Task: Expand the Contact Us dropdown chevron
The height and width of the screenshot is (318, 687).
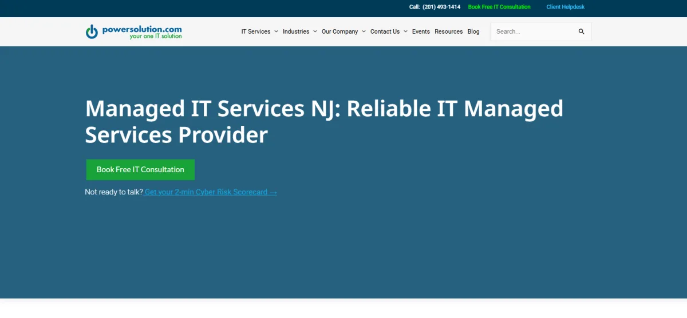Action: click(405, 31)
